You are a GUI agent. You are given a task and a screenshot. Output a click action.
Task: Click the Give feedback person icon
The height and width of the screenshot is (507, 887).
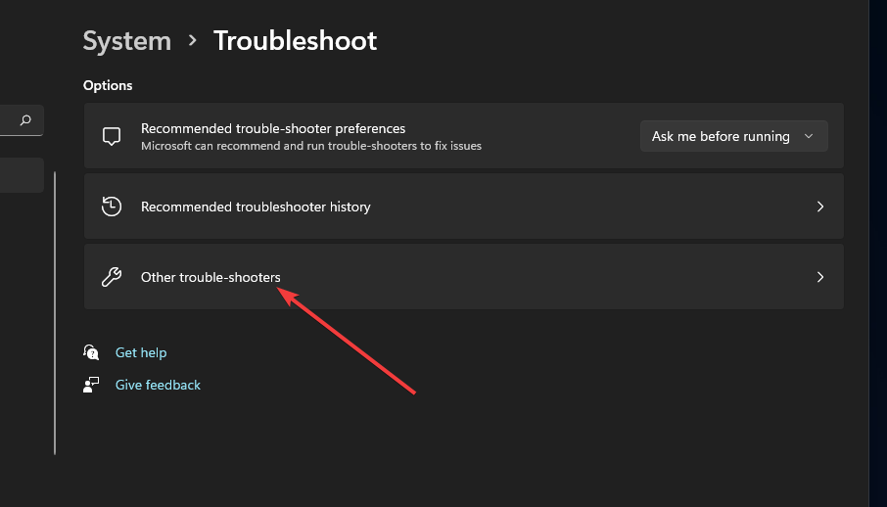tap(91, 385)
